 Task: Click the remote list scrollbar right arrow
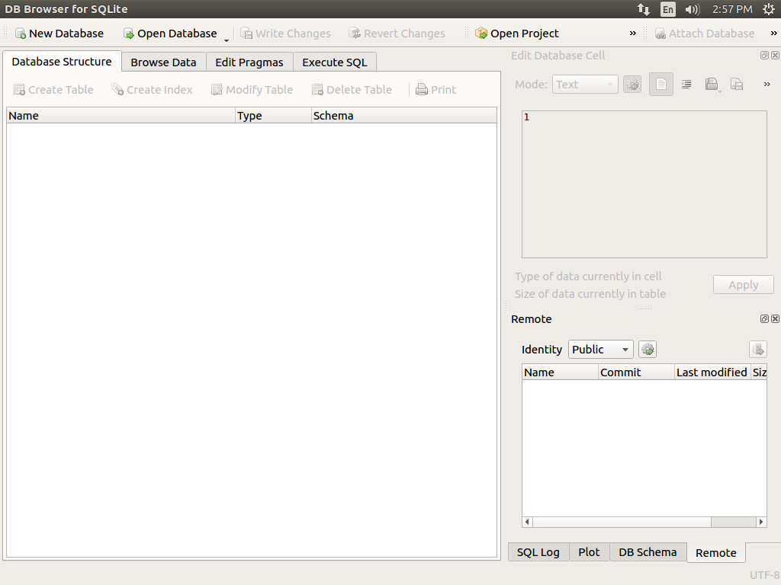[x=761, y=522]
